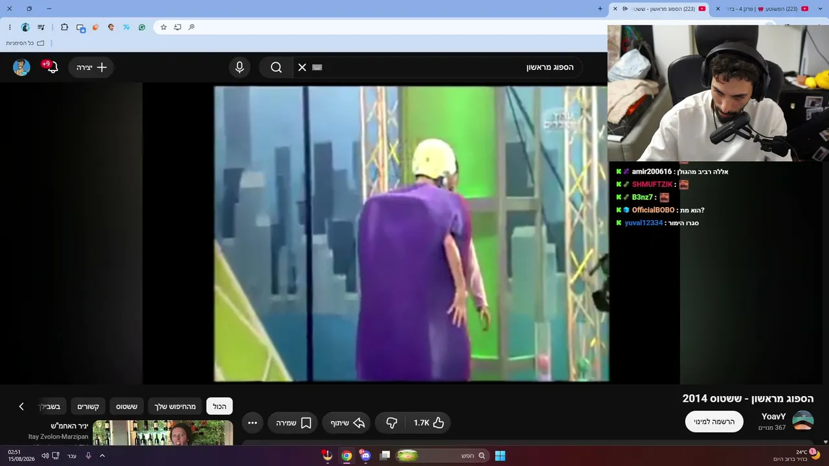
Task: Close the 'הפשוטע' browser tab
Action: (x=718, y=9)
